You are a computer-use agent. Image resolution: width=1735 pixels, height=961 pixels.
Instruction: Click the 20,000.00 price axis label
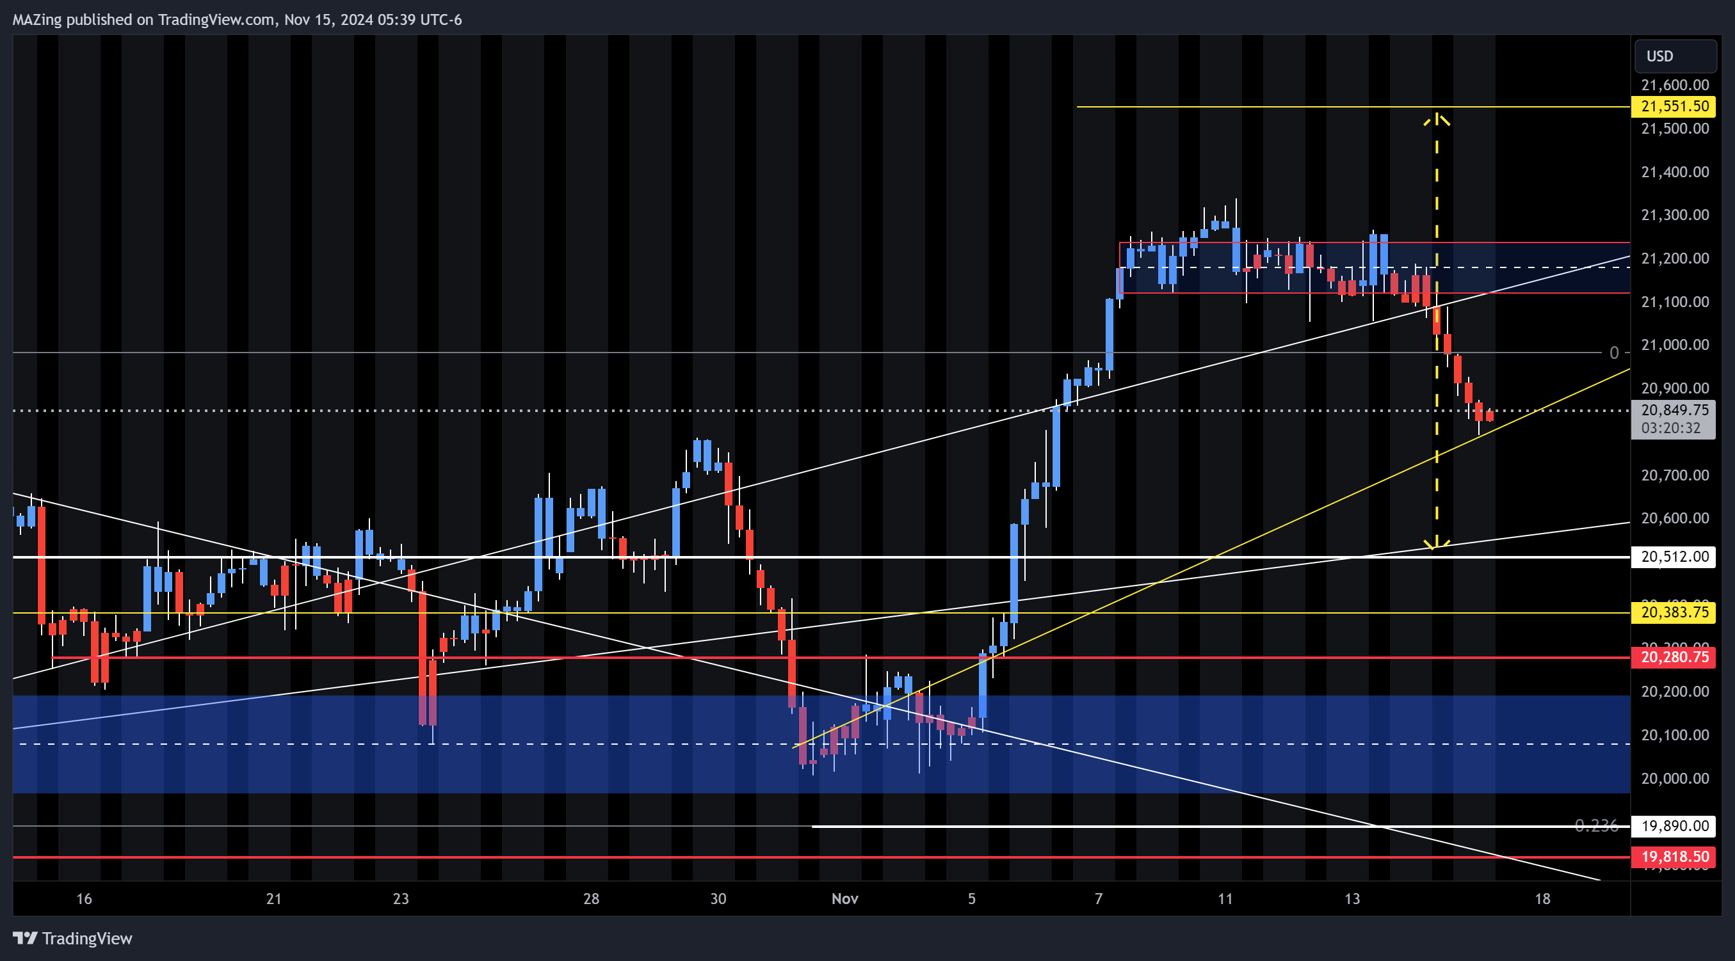point(1675,779)
